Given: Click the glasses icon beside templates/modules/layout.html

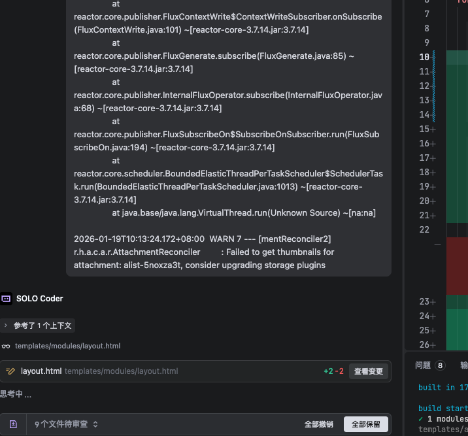Looking at the screenshot, I should tap(6, 346).
